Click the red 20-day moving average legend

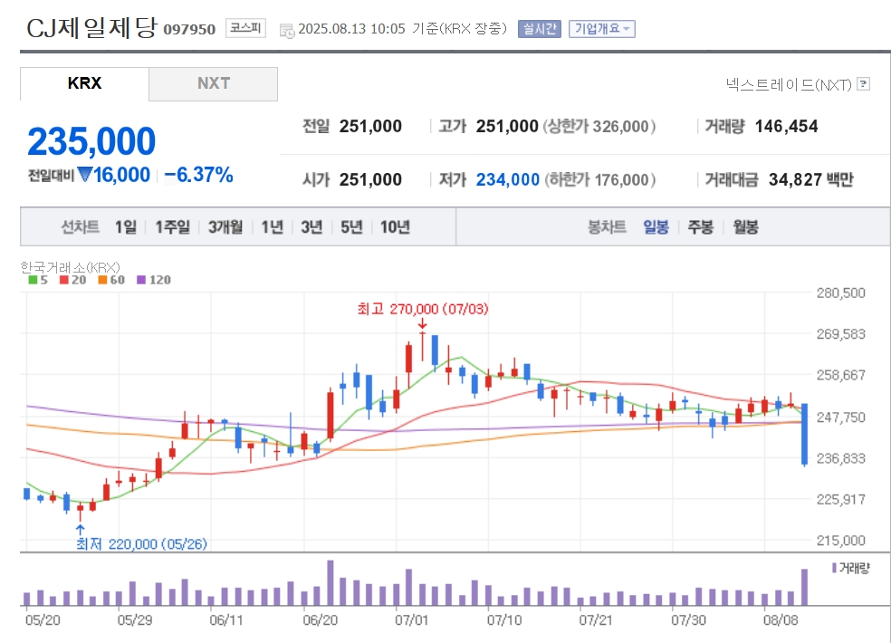72,280
